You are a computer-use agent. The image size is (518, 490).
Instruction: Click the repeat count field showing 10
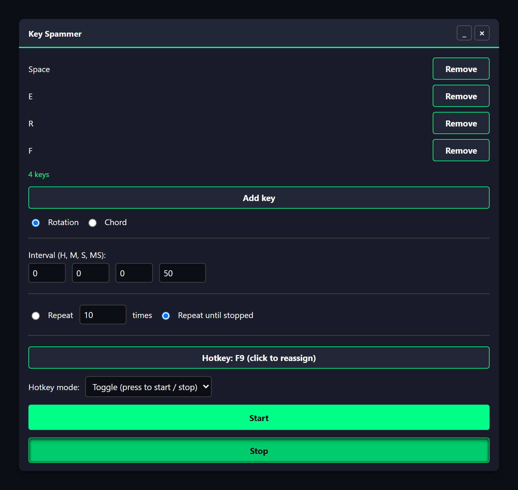pyautogui.click(x=103, y=315)
